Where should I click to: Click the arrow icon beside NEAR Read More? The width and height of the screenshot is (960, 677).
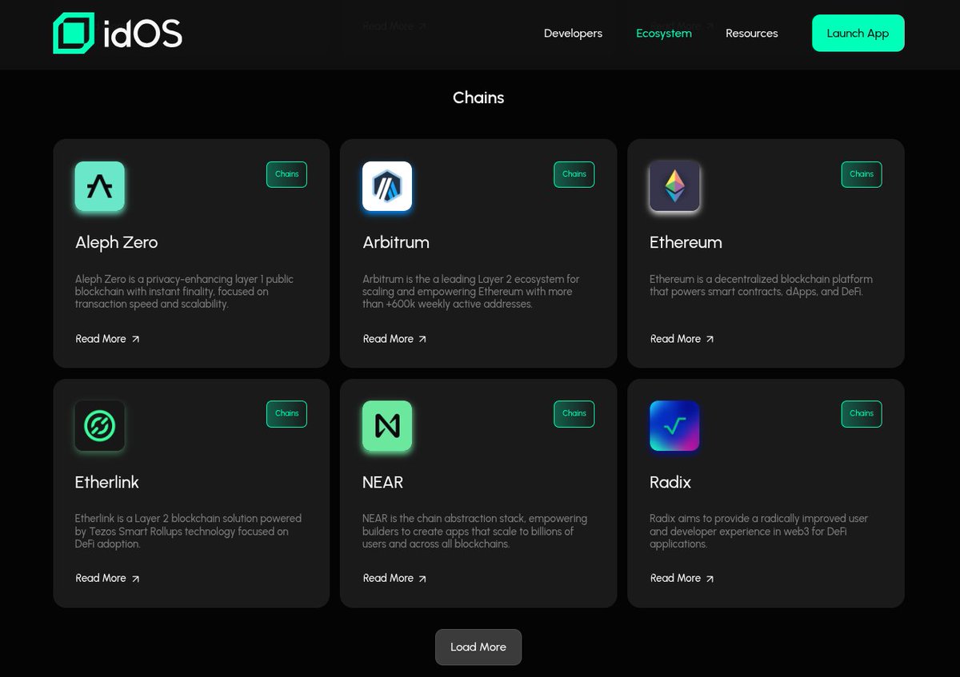422,579
